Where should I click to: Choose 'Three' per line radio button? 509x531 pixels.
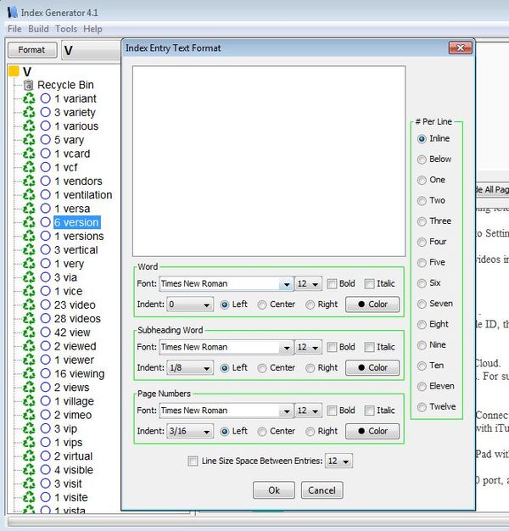pos(422,221)
